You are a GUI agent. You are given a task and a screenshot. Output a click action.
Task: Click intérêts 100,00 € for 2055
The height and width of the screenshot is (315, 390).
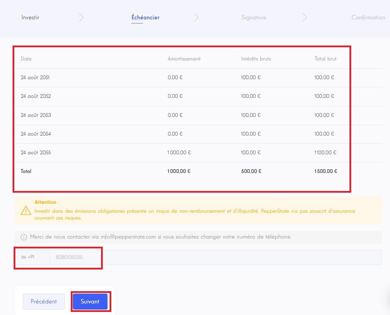coord(251,153)
